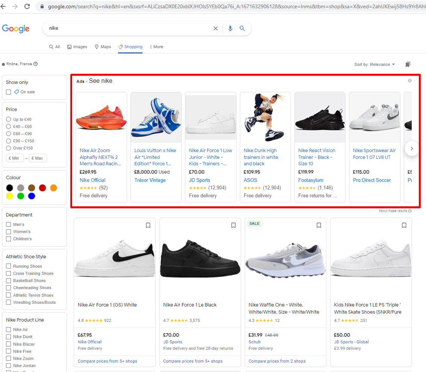The height and width of the screenshot is (372, 426).
Task: Click the on sale price tag icon
Action: coord(17,92)
